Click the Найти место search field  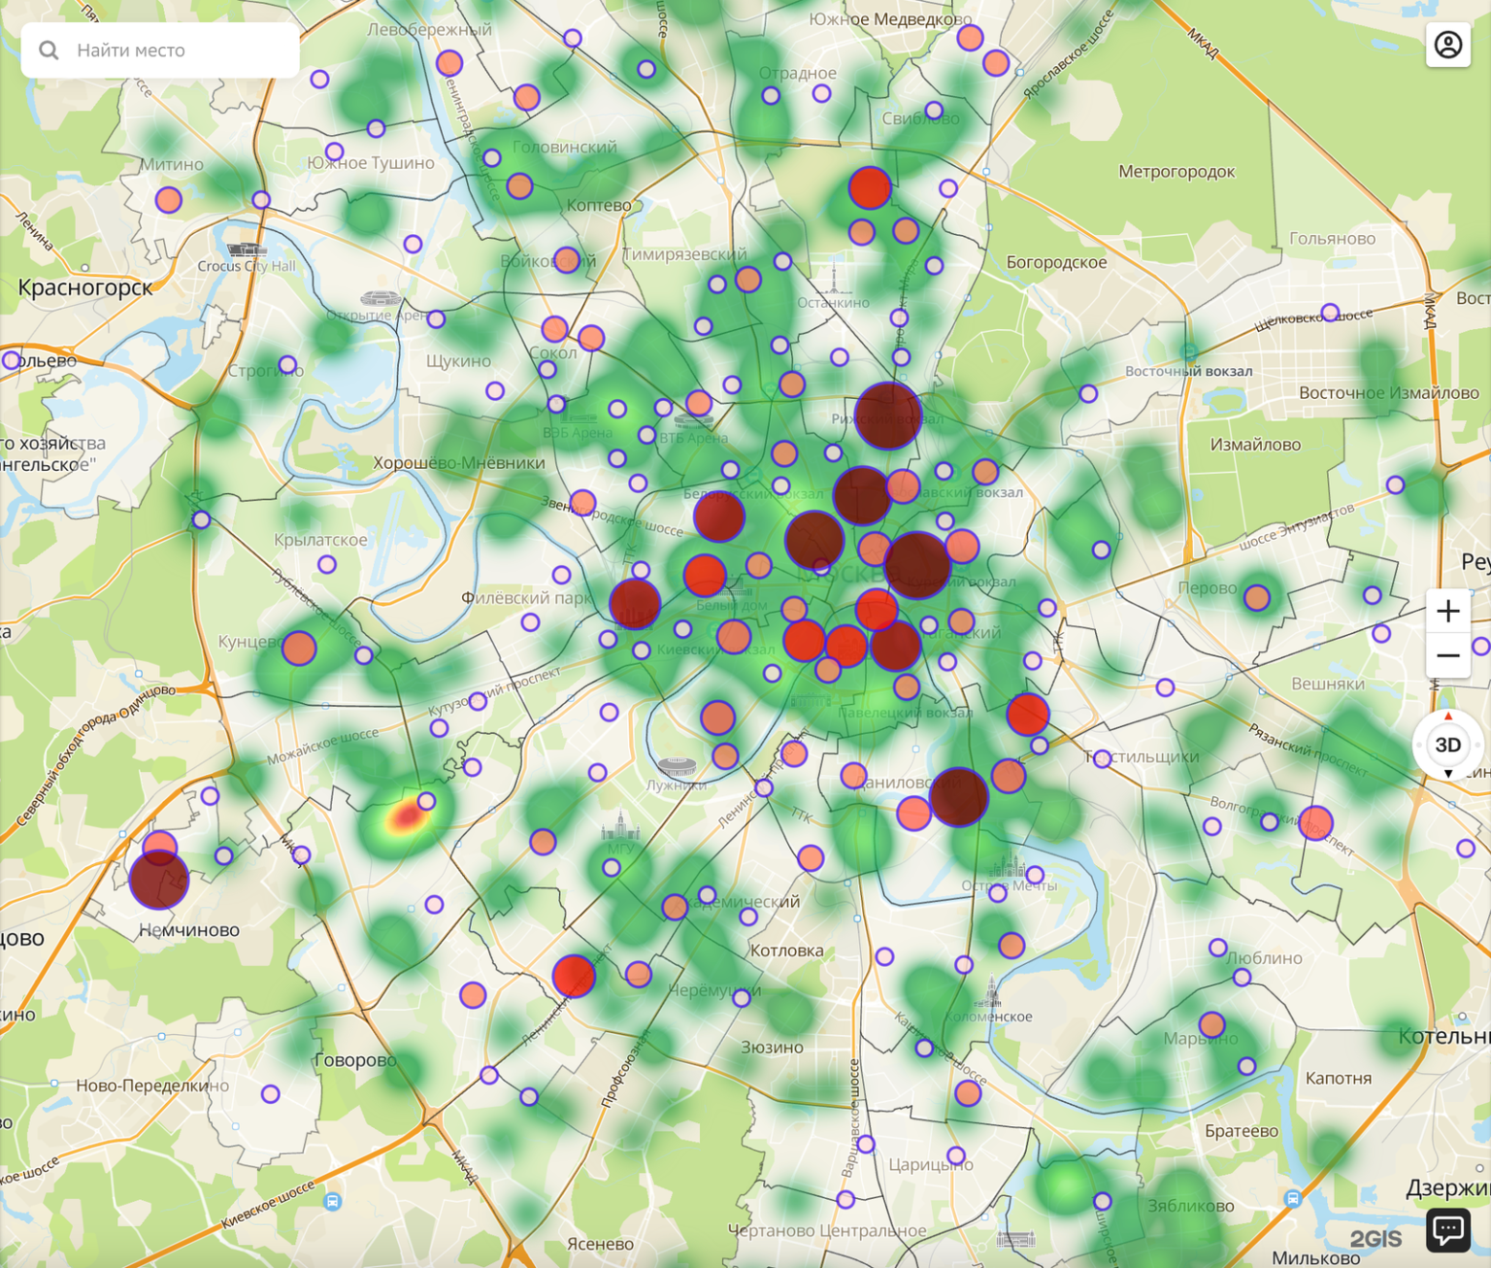160,50
